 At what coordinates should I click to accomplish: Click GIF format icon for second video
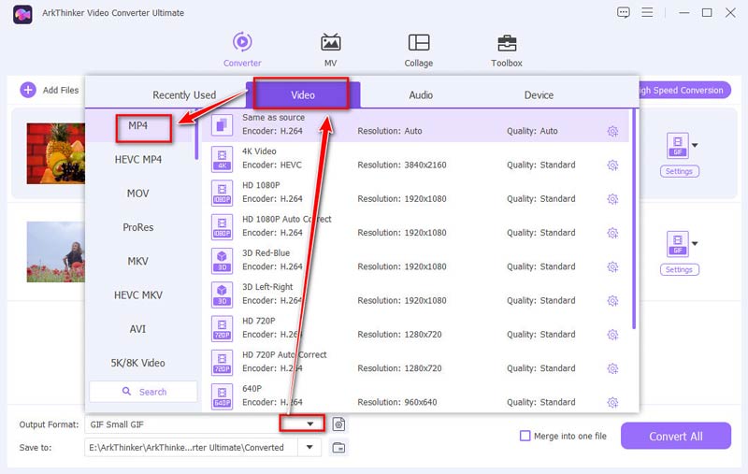point(677,244)
